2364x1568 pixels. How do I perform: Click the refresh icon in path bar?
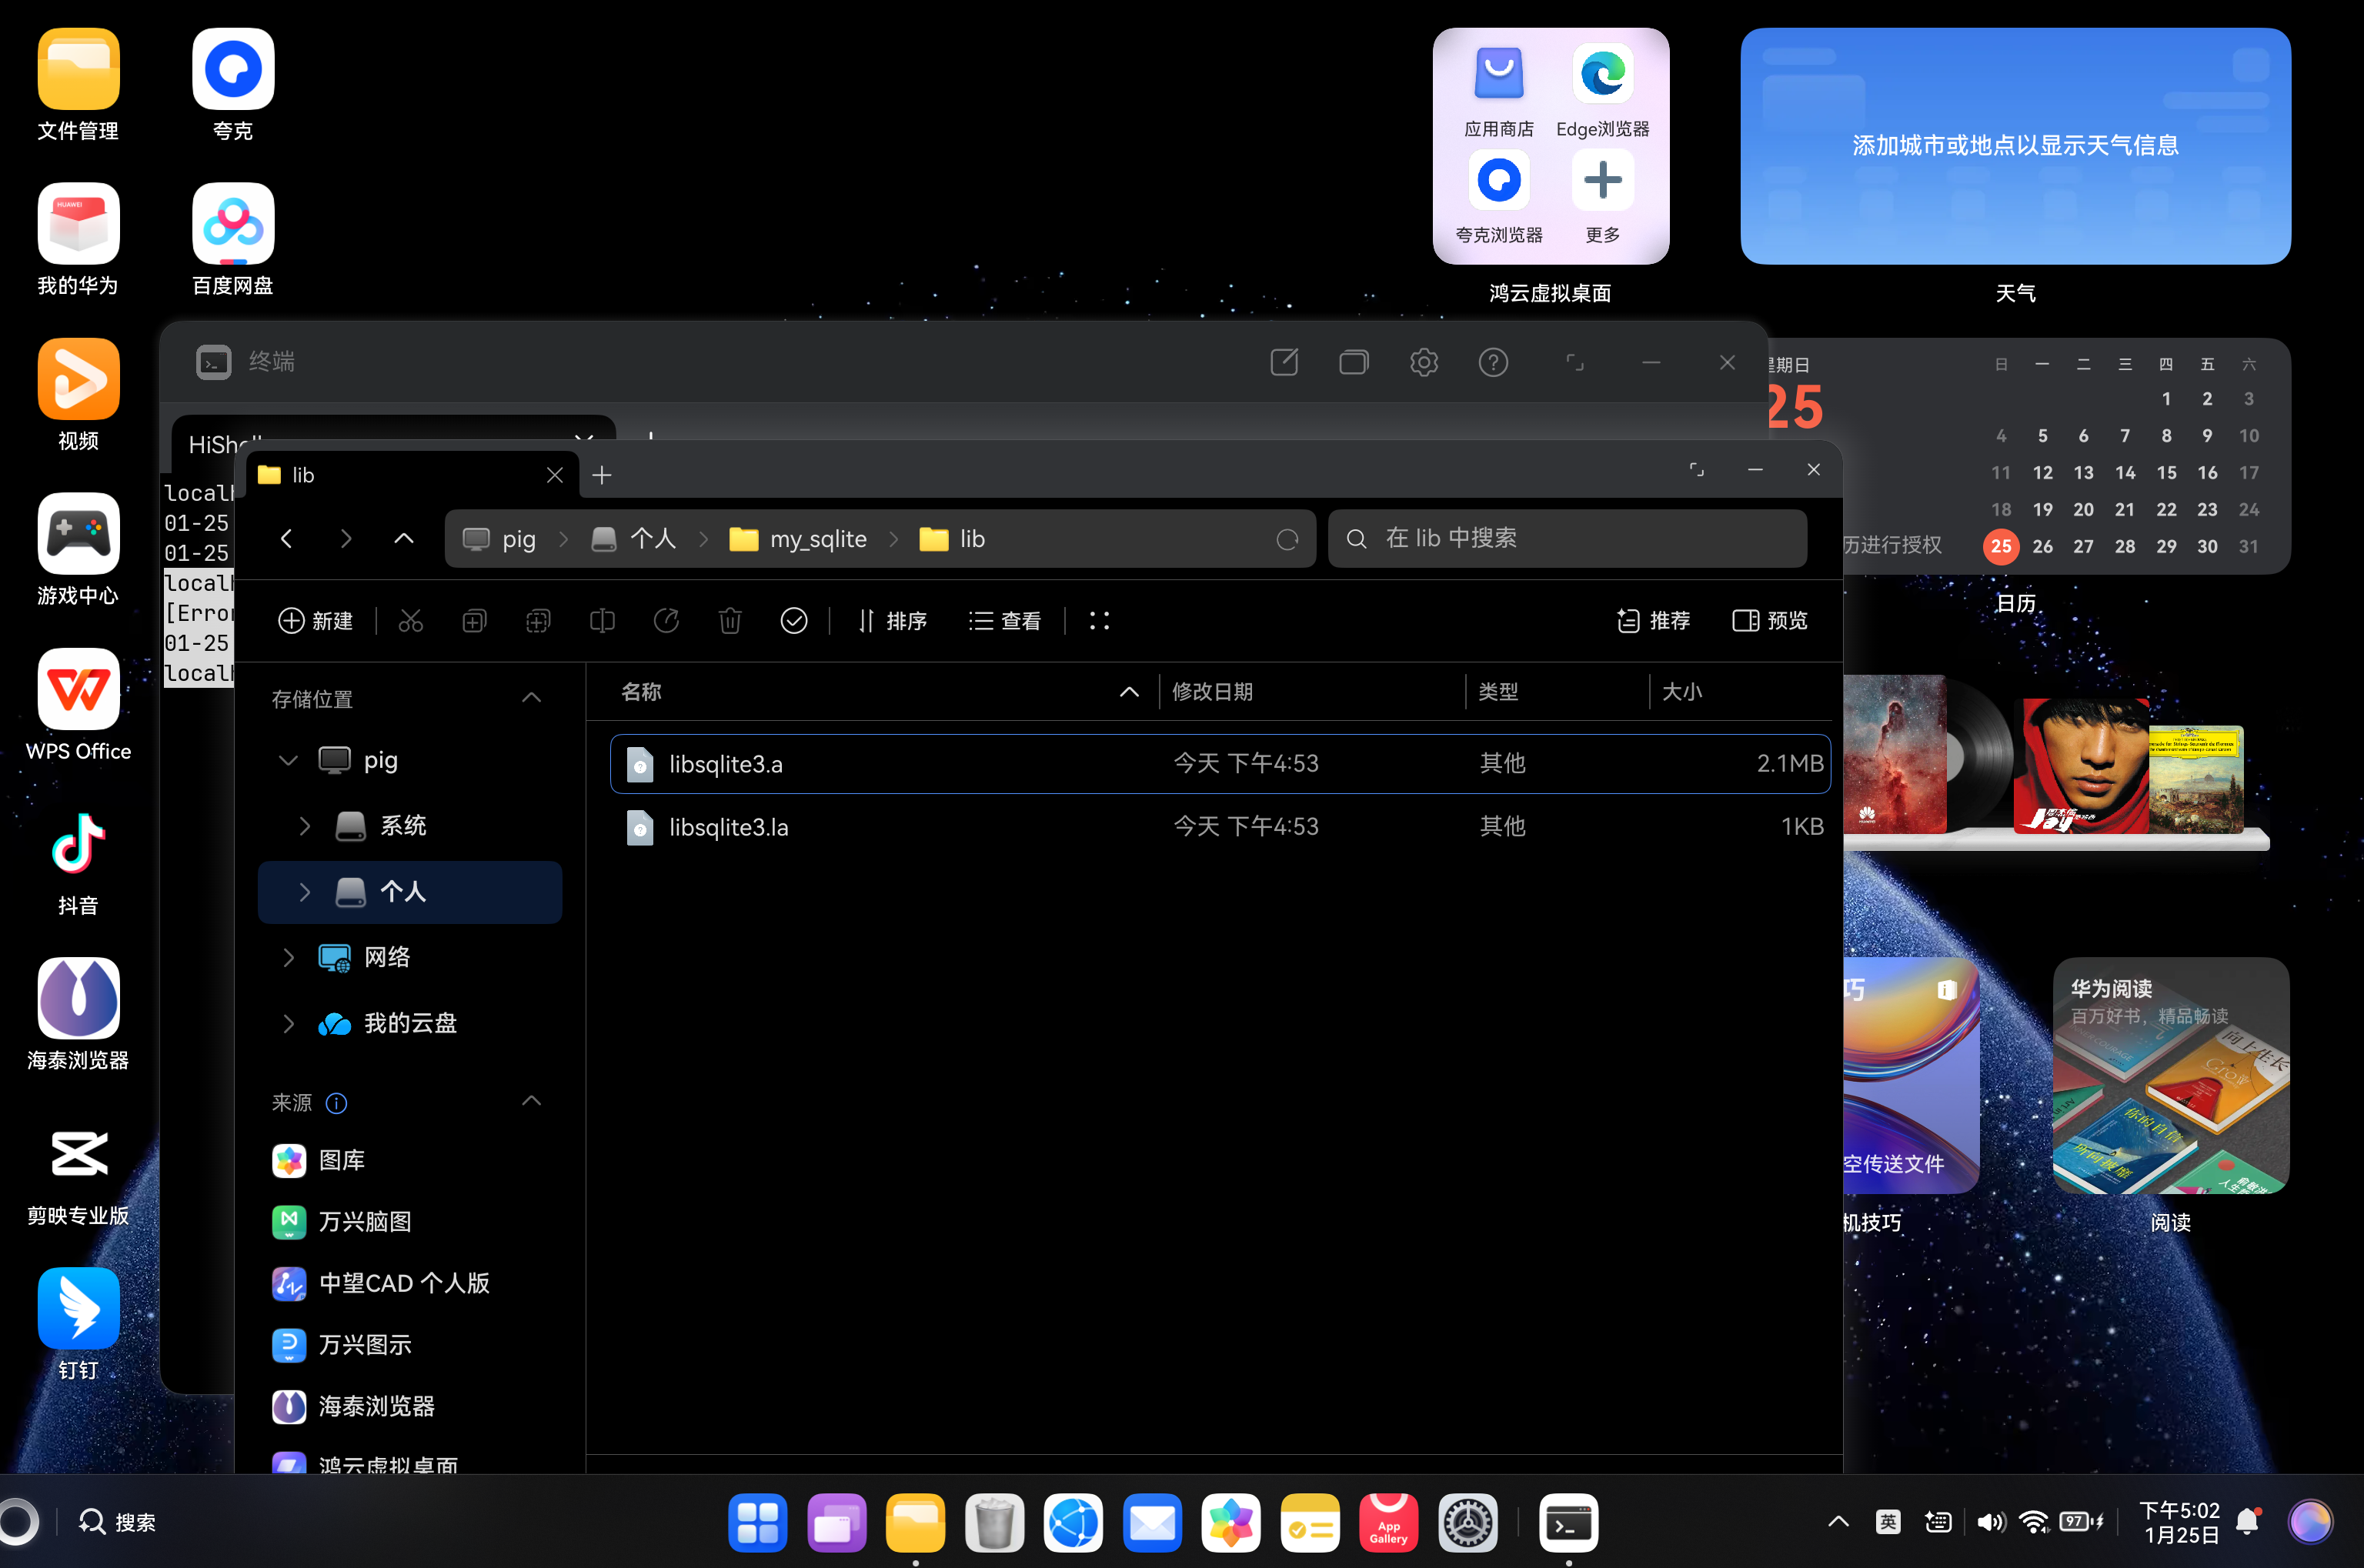click(x=1287, y=540)
